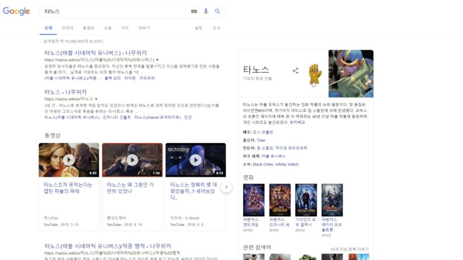Open video title 타노스조차 못막는다는 캡틴 마블의 파워

click(68, 188)
